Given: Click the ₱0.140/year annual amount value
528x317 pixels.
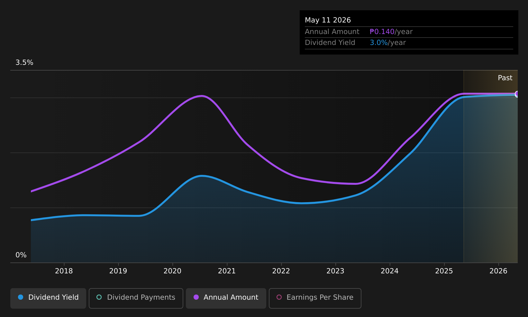Looking at the screenshot, I should click(391, 32).
